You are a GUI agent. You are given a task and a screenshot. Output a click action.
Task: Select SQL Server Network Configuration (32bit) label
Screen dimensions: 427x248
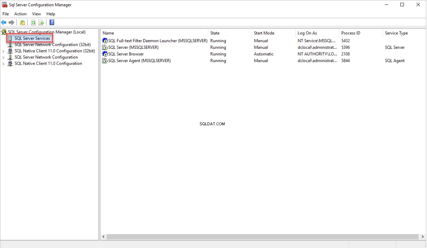(53, 45)
